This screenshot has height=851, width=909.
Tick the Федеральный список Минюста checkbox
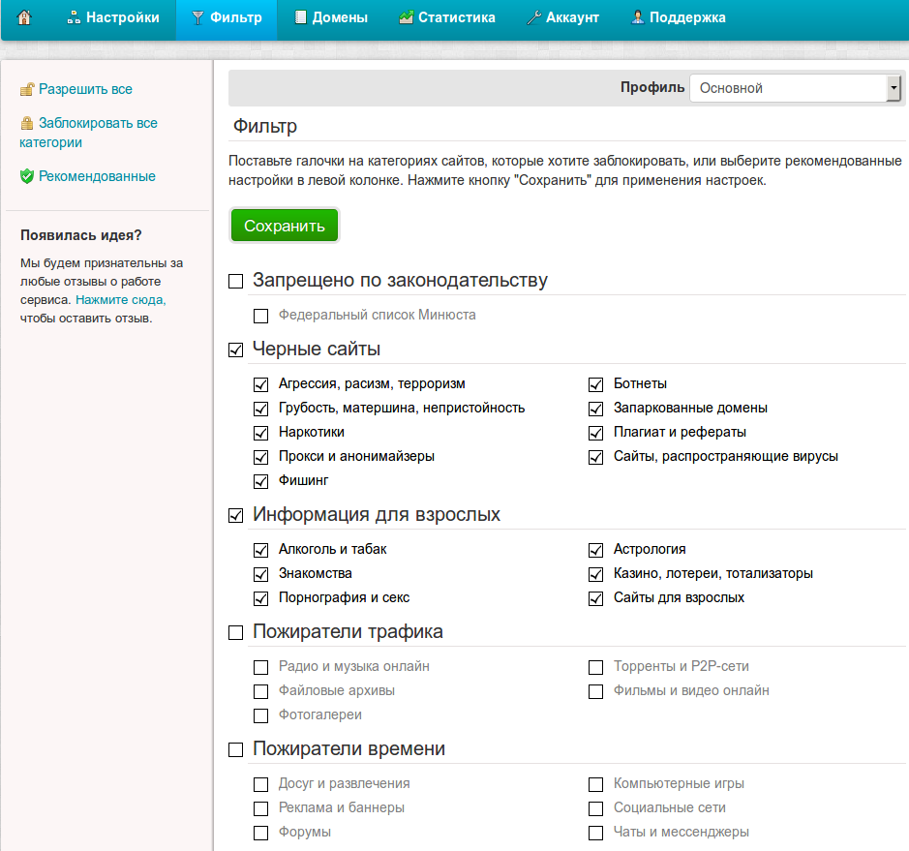[x=260, y=316]
